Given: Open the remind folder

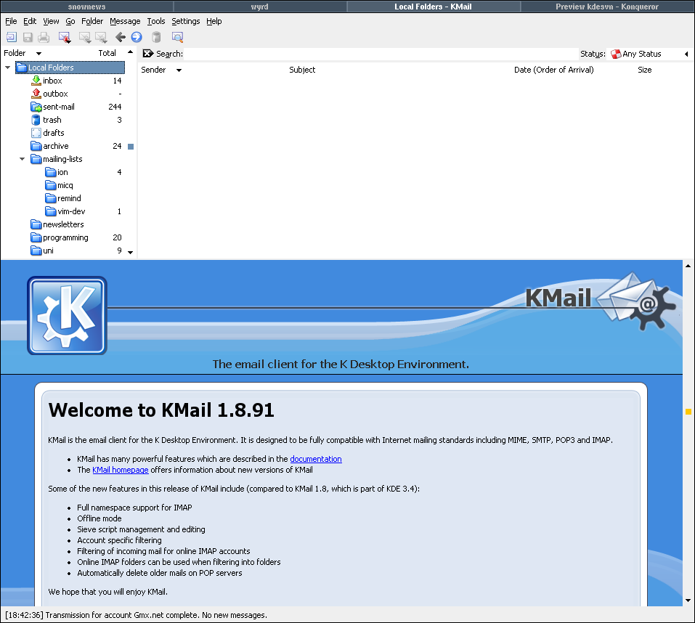Looking at the screenshot, I should click(x=69, y=198).
